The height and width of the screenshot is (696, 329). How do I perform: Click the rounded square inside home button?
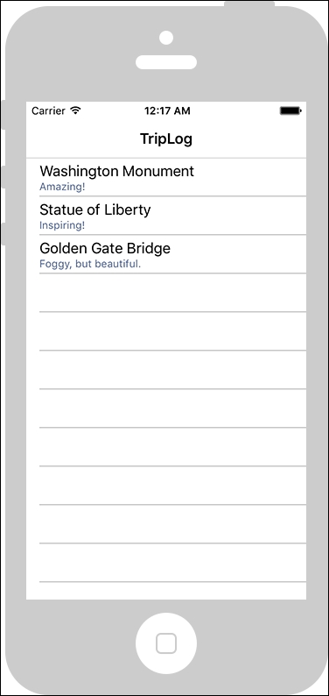tap(166, 643)
